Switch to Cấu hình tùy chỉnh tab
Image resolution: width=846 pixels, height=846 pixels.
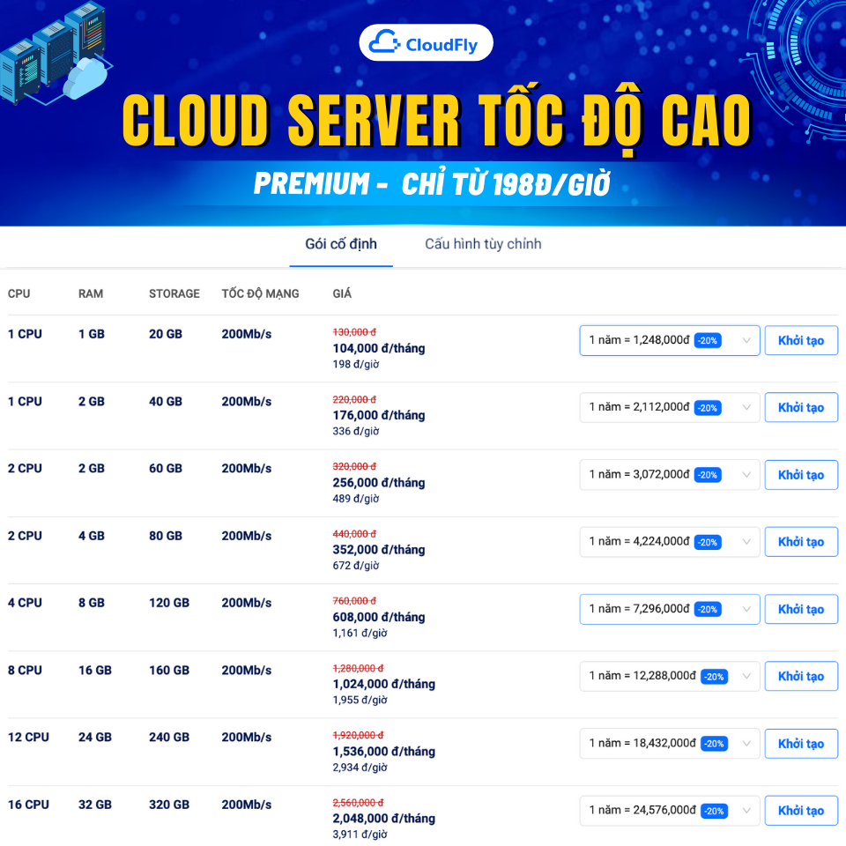483,244
